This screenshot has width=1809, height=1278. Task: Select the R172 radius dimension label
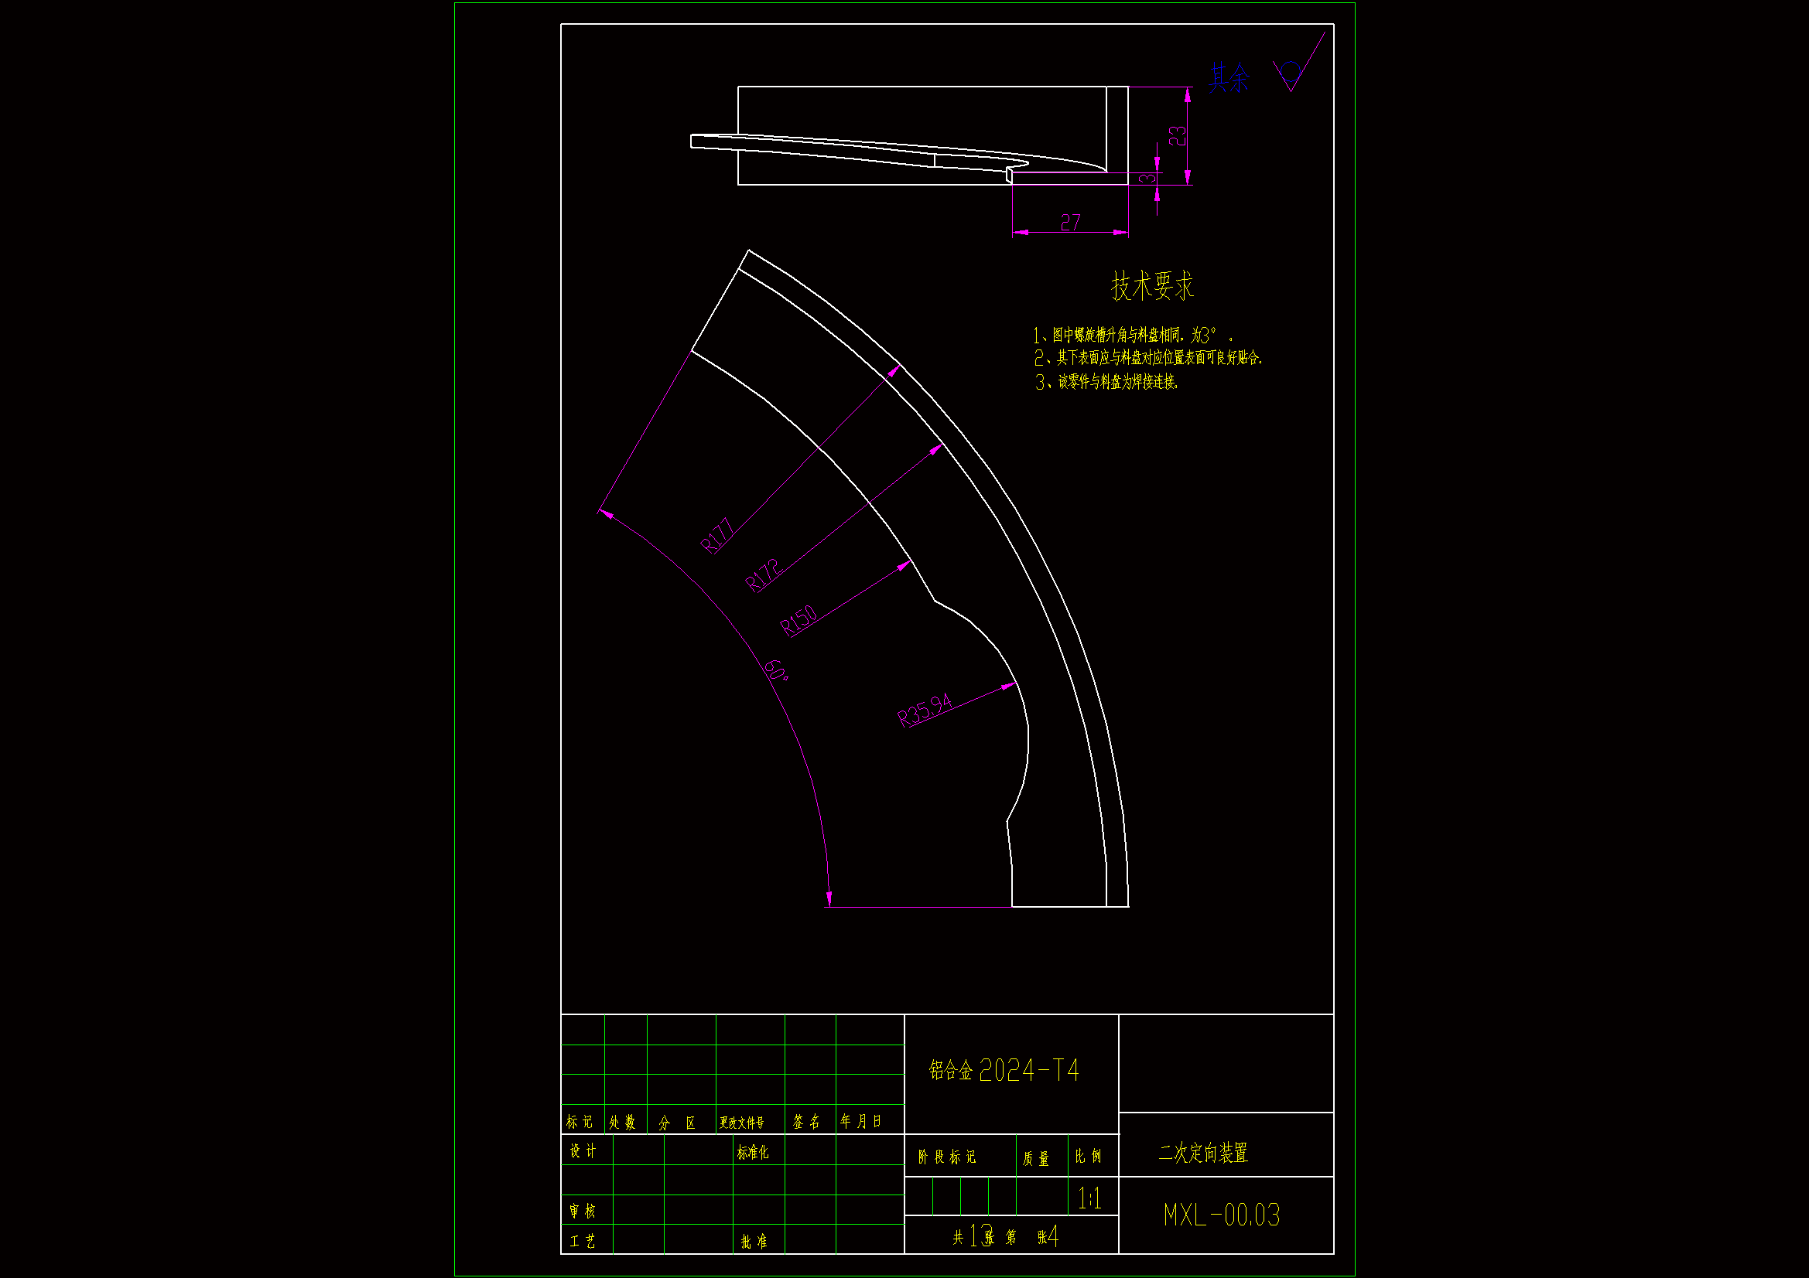(763, 574)
